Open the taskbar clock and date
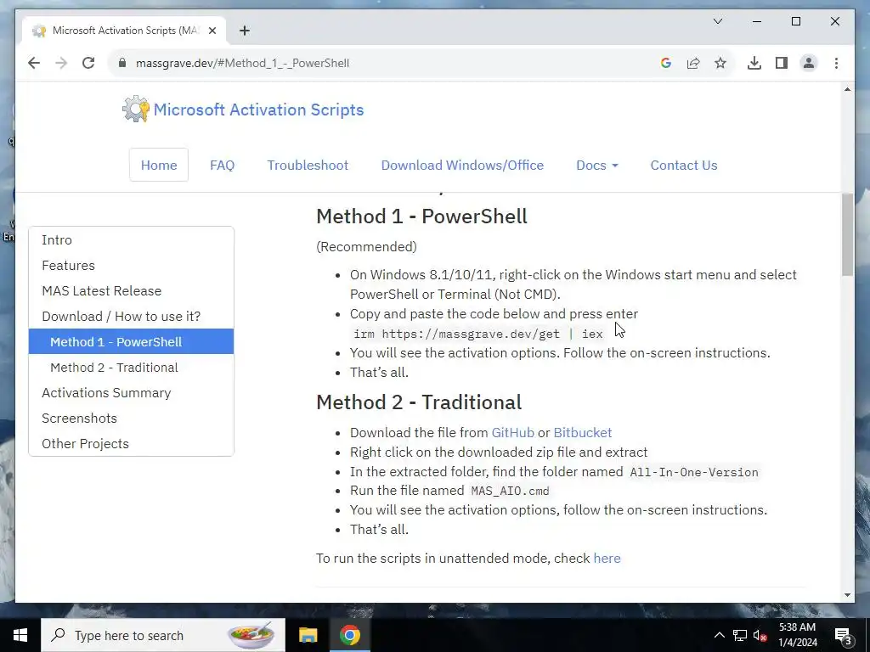Viewport: 870px width, 652px height. (x=797, y=635)
